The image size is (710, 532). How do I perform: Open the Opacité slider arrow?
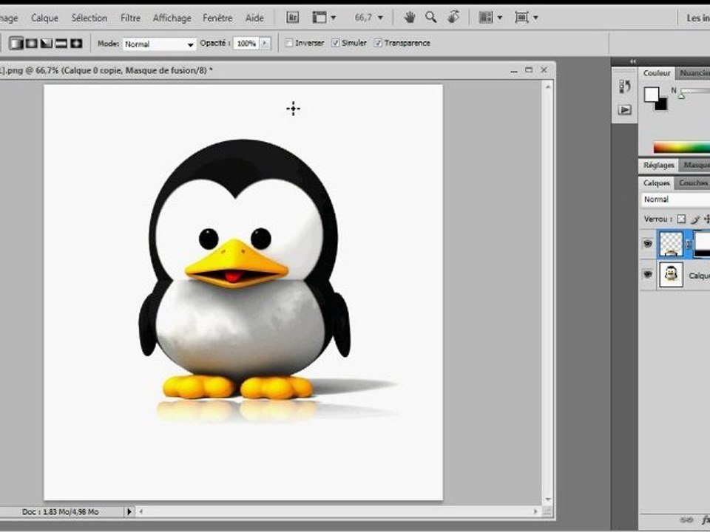coord(266,44)
